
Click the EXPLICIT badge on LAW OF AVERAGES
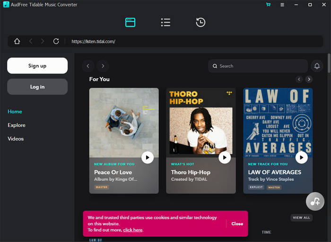(x=256, y=187)
